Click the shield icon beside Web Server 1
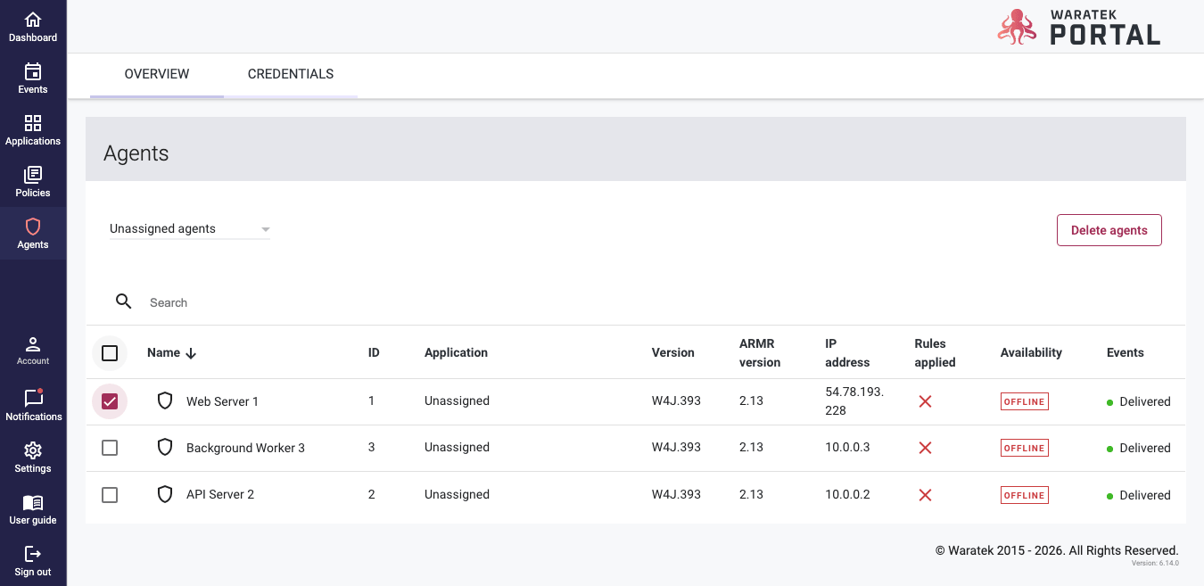This screenshot has width=1204, height=586. click(165, 400)
